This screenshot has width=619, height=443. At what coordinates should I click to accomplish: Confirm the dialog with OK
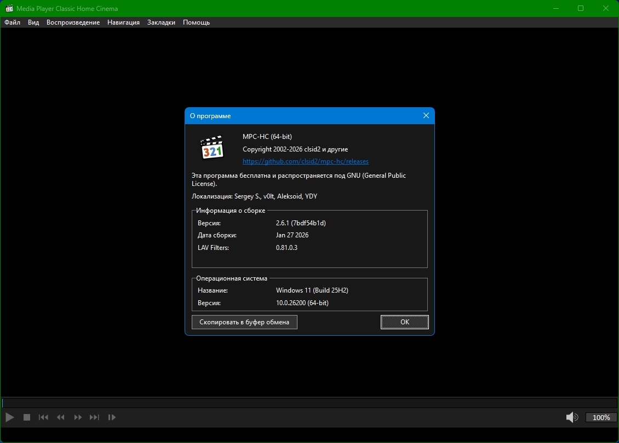(404, 322)
